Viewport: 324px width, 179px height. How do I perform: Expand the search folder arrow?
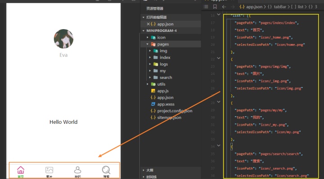(x=150, y=78)
